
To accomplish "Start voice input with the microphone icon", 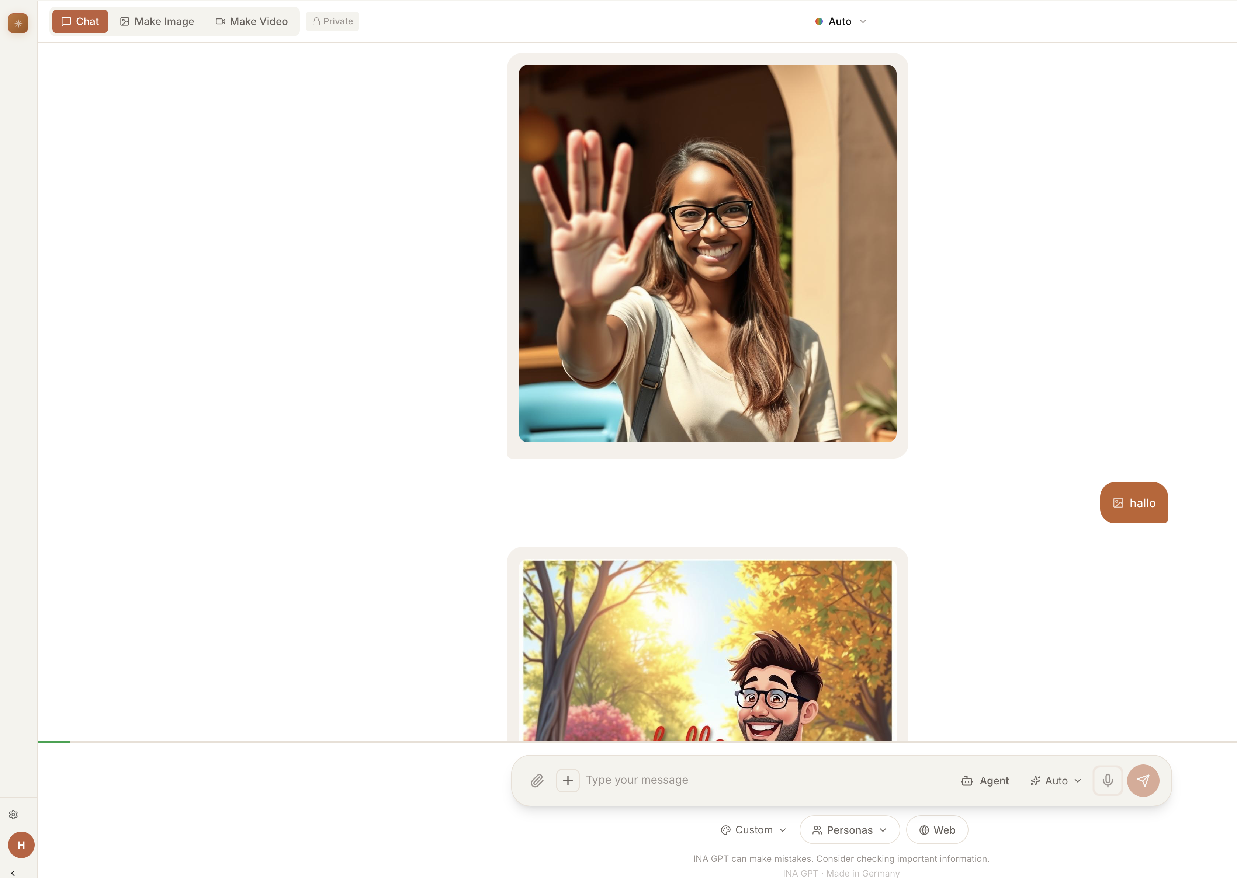I will 1107,780.
